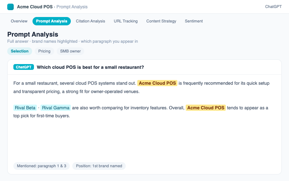Select the Selection filter chip
The width and height of the screenshot is (289, 181).
pyautogui.click(x=20, y=51)
